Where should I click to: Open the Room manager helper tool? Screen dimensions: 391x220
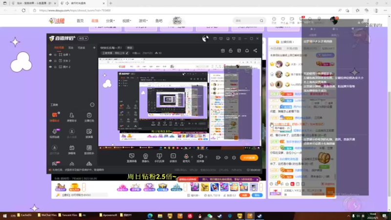pos(71,117)
